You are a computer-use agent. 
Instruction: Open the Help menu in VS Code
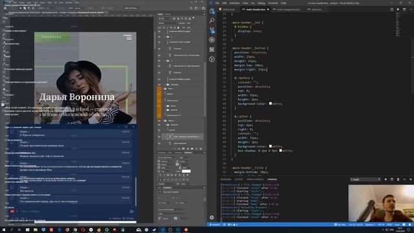coord(283,3)
